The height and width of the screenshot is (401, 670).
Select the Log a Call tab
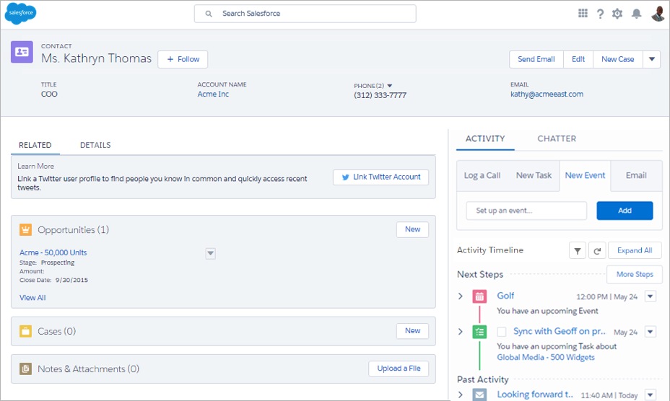click(x=482, y=175)
